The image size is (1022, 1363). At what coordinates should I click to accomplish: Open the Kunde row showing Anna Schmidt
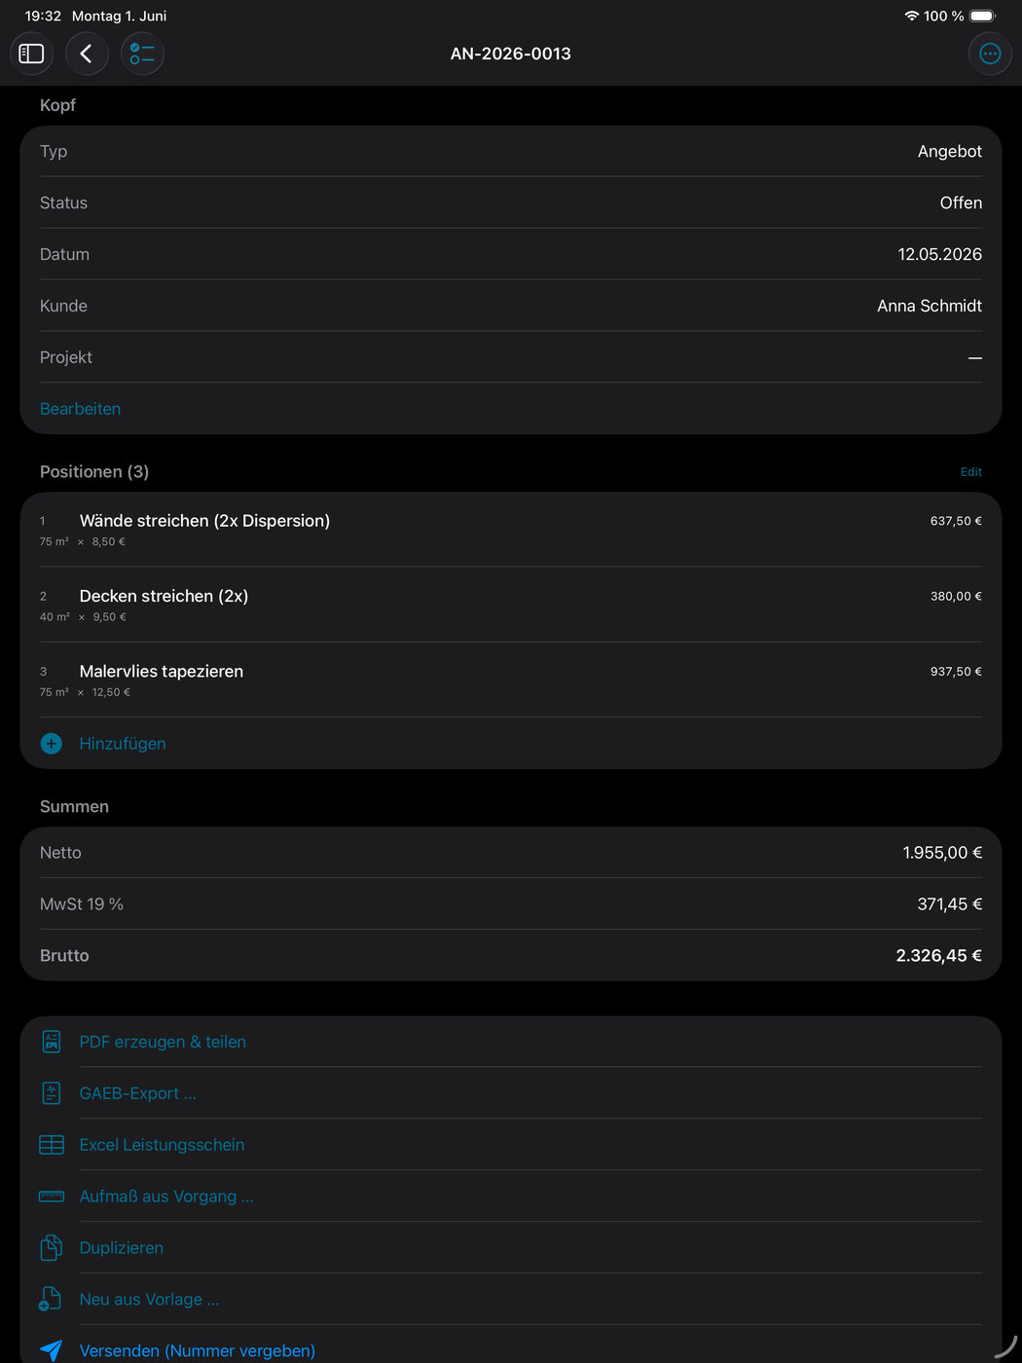point(511,306)
